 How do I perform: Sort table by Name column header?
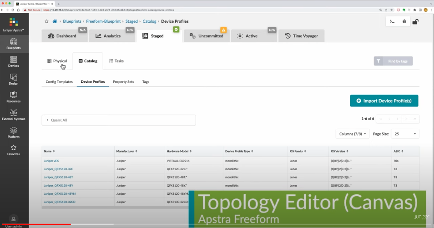point(49,151)
